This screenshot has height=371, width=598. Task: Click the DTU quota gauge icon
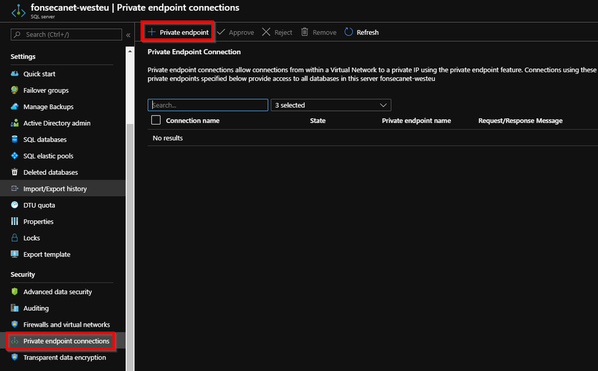[14, 205]
